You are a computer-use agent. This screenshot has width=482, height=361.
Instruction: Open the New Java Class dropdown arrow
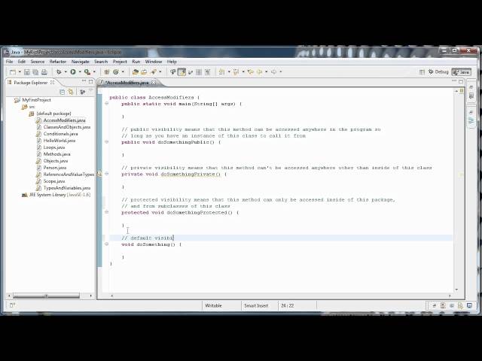pos(123,72)
